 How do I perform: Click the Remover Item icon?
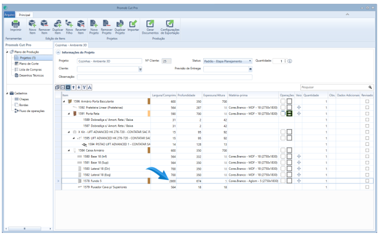tap(44, 24)
